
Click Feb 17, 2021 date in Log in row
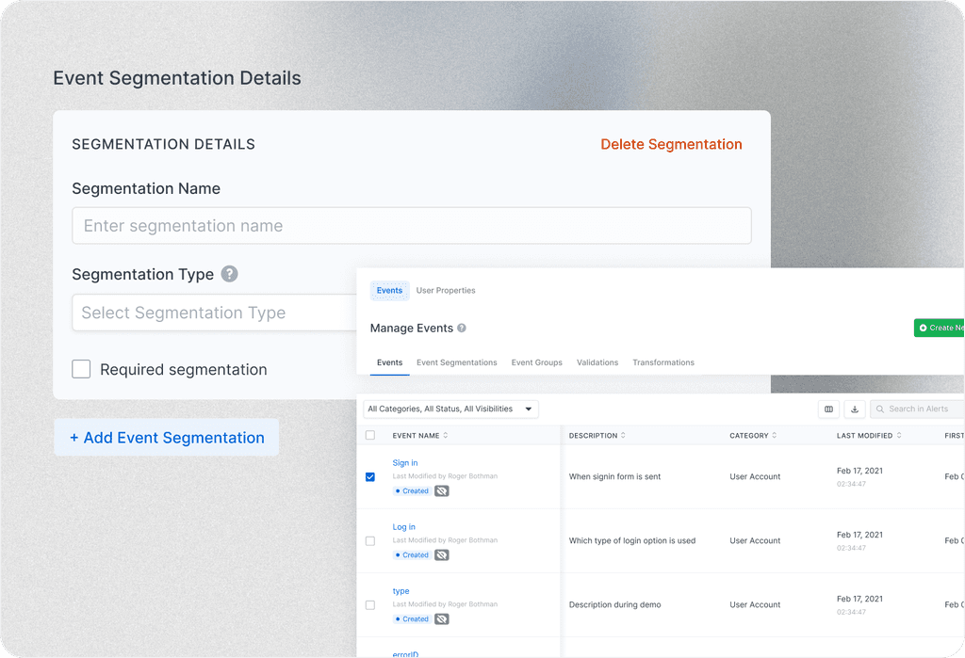coord(859,535)
